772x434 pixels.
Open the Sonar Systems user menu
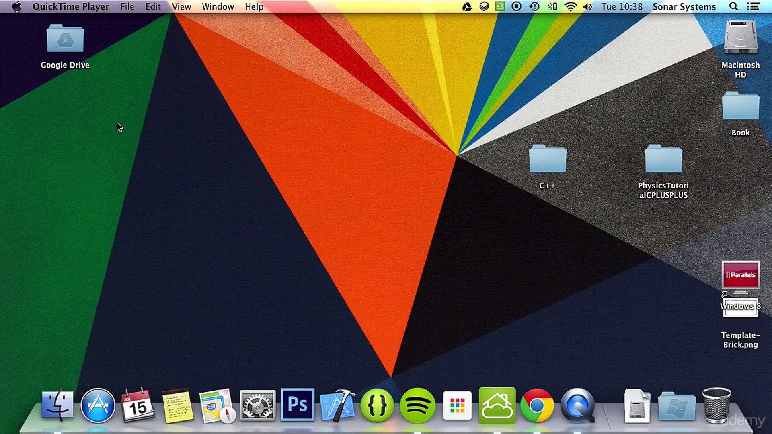684,7
